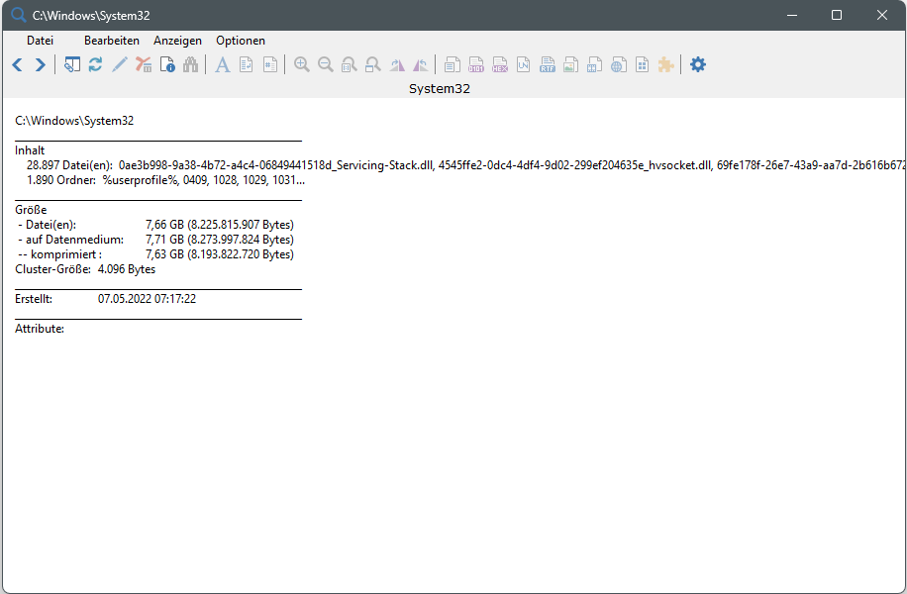
Task: Click the grid document view icon
Action: pyautogui.click(x=642, y=64)
